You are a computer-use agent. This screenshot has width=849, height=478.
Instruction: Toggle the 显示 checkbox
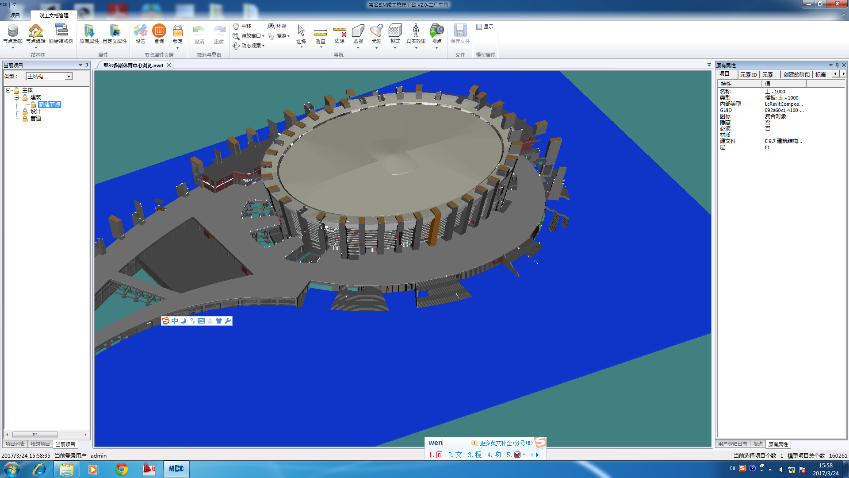click(x=479, y=27)
